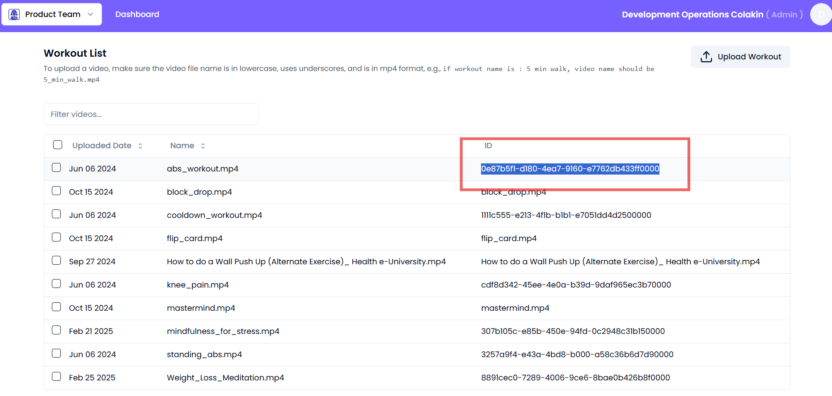The image size is (832, 396).
Task: Check the standing_abs.mp4 row checkbox
Action: pos(56,354)
